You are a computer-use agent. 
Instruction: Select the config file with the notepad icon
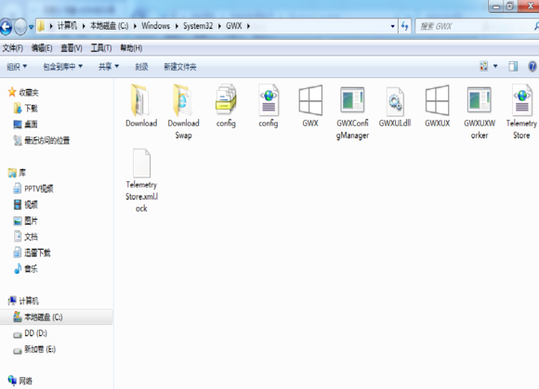[x=226, y=100]
